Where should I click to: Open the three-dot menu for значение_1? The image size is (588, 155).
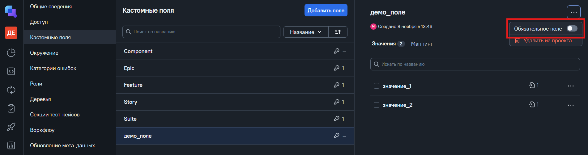click(571, 86)
